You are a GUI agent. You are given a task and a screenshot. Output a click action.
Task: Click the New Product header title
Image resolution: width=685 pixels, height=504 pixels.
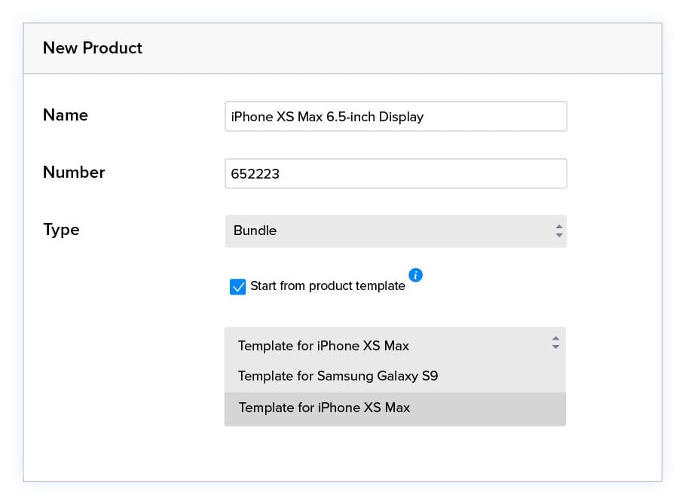click(x=92, y=47)
